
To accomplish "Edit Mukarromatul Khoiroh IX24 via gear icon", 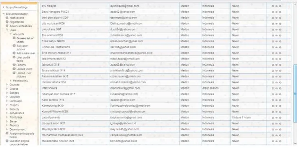I will tap(280, 141).
